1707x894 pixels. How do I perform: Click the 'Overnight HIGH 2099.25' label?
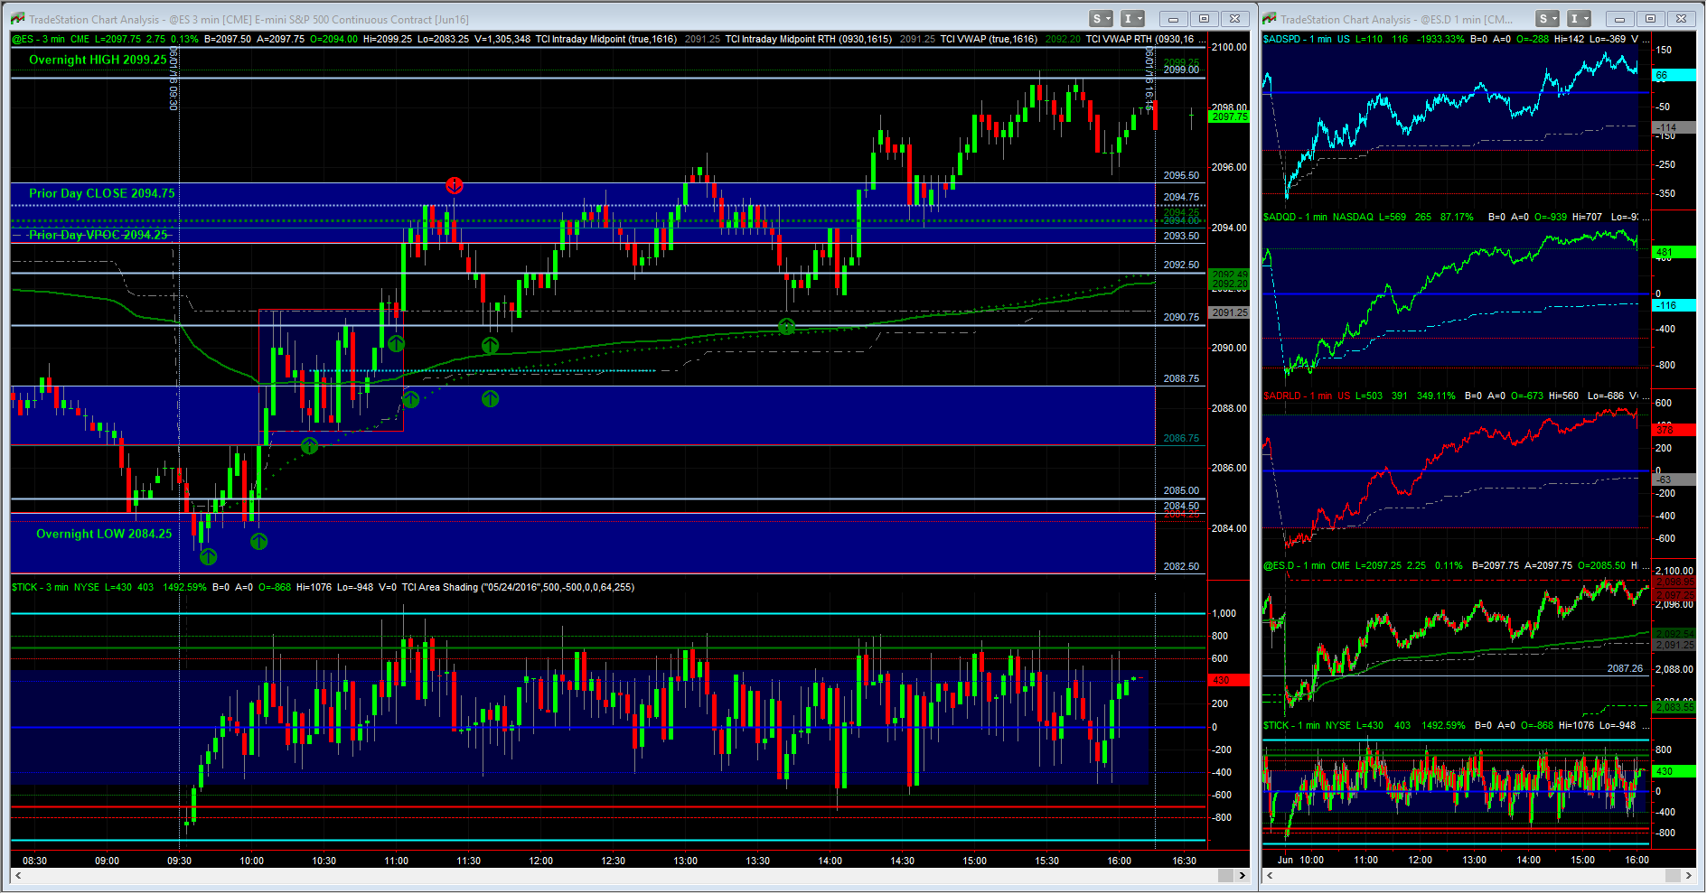(x=98, y=60)
